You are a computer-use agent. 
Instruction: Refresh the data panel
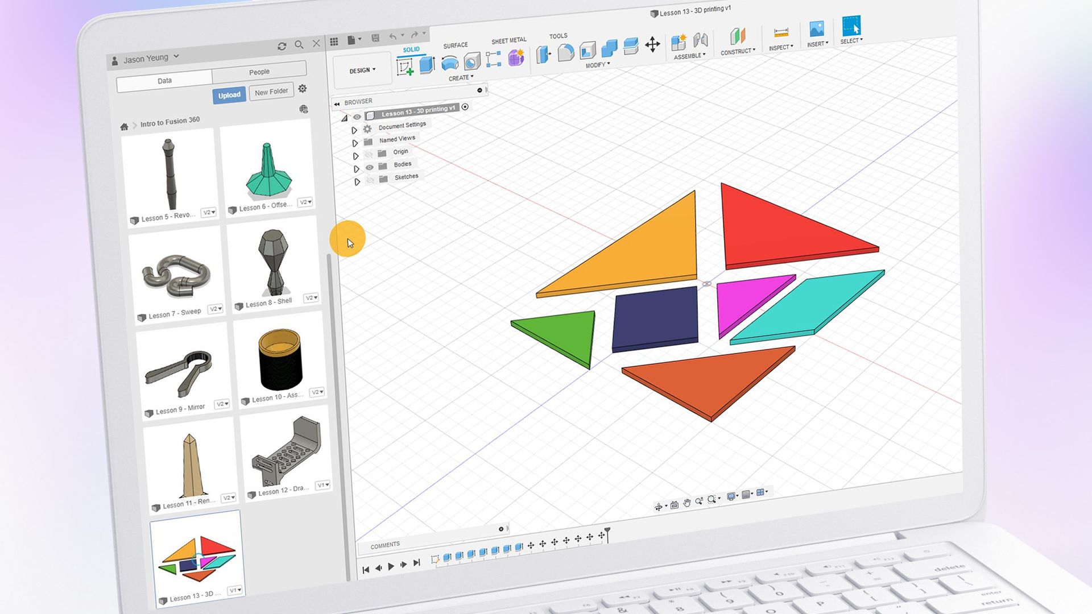coord(282,46)
